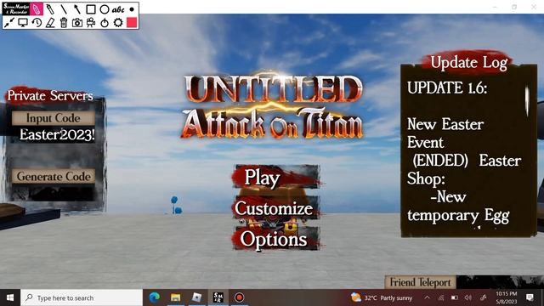Click the undo history clock icon
The width and height of the screenshot is (544, 306).
37,23
